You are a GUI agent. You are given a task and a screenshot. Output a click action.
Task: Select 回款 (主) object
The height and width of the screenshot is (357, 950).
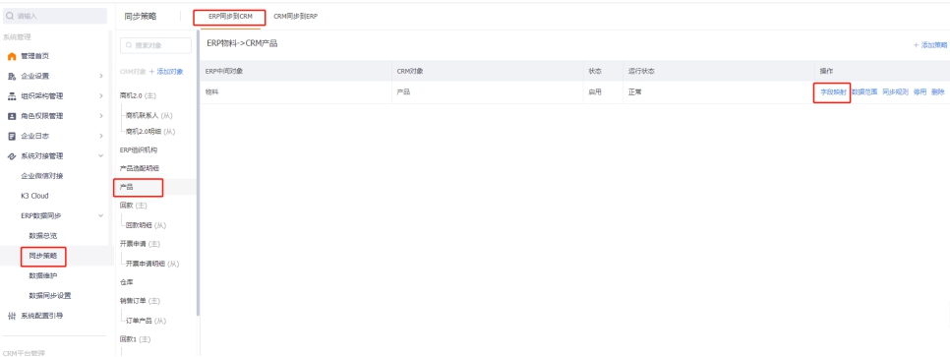tap(134, 207)
